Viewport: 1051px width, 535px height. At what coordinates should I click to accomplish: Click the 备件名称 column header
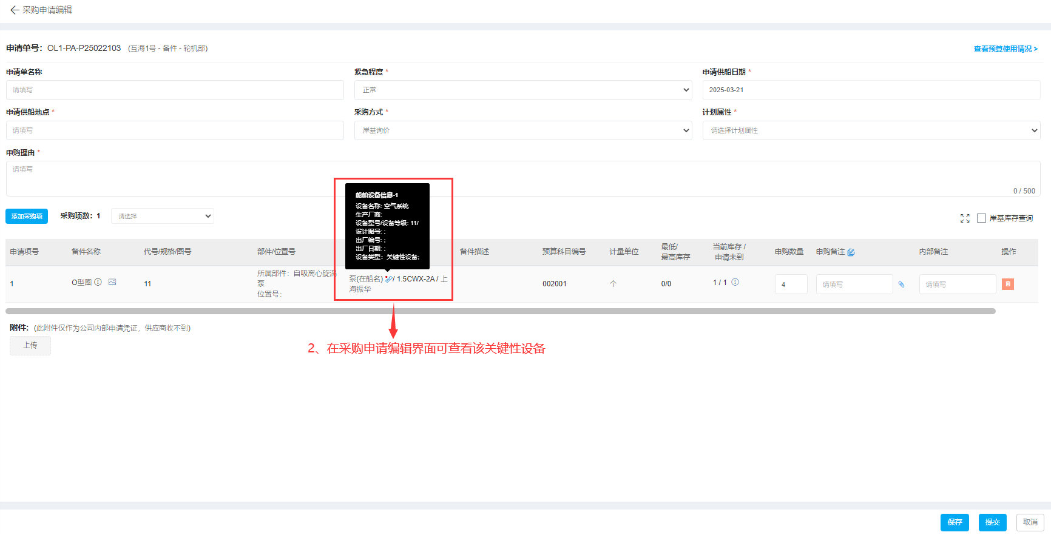(x=86, y=252)
